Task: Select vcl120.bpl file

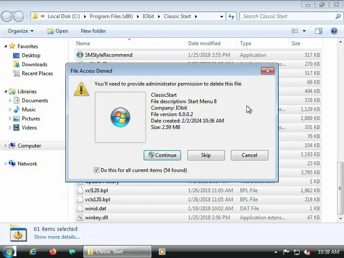Action: [198, 190]
